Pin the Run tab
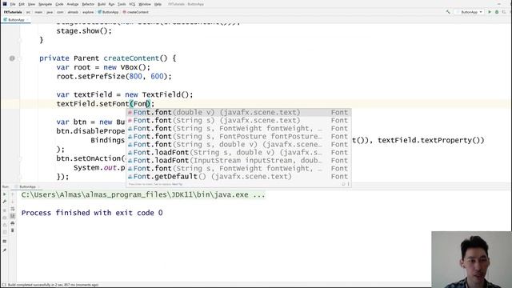The width and height of the screenshot is (512, 288). [5, 250]
